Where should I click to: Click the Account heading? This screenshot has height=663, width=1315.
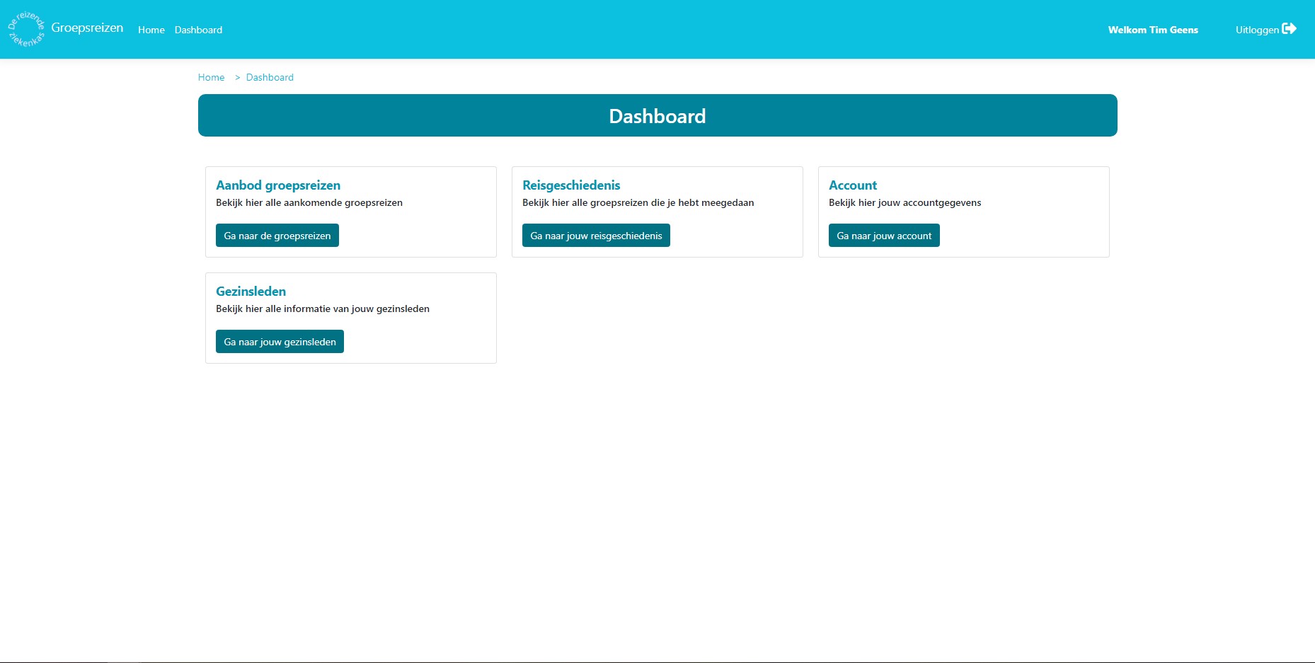click(853, 185)
